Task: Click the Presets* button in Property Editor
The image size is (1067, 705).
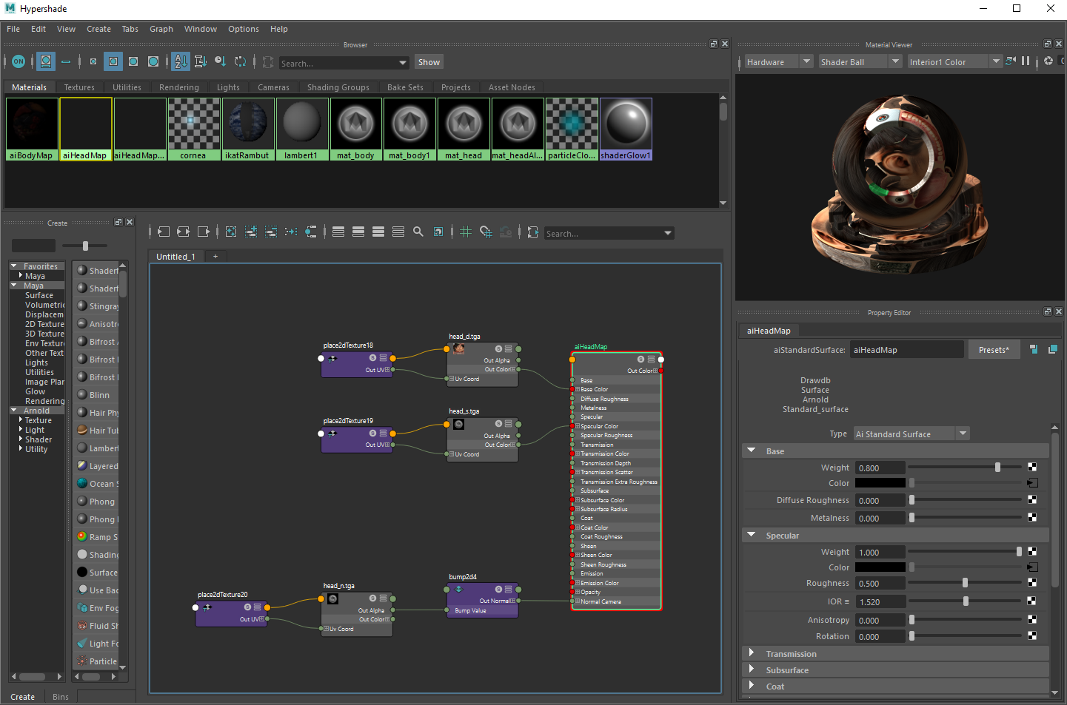Action: click(994, 349)
